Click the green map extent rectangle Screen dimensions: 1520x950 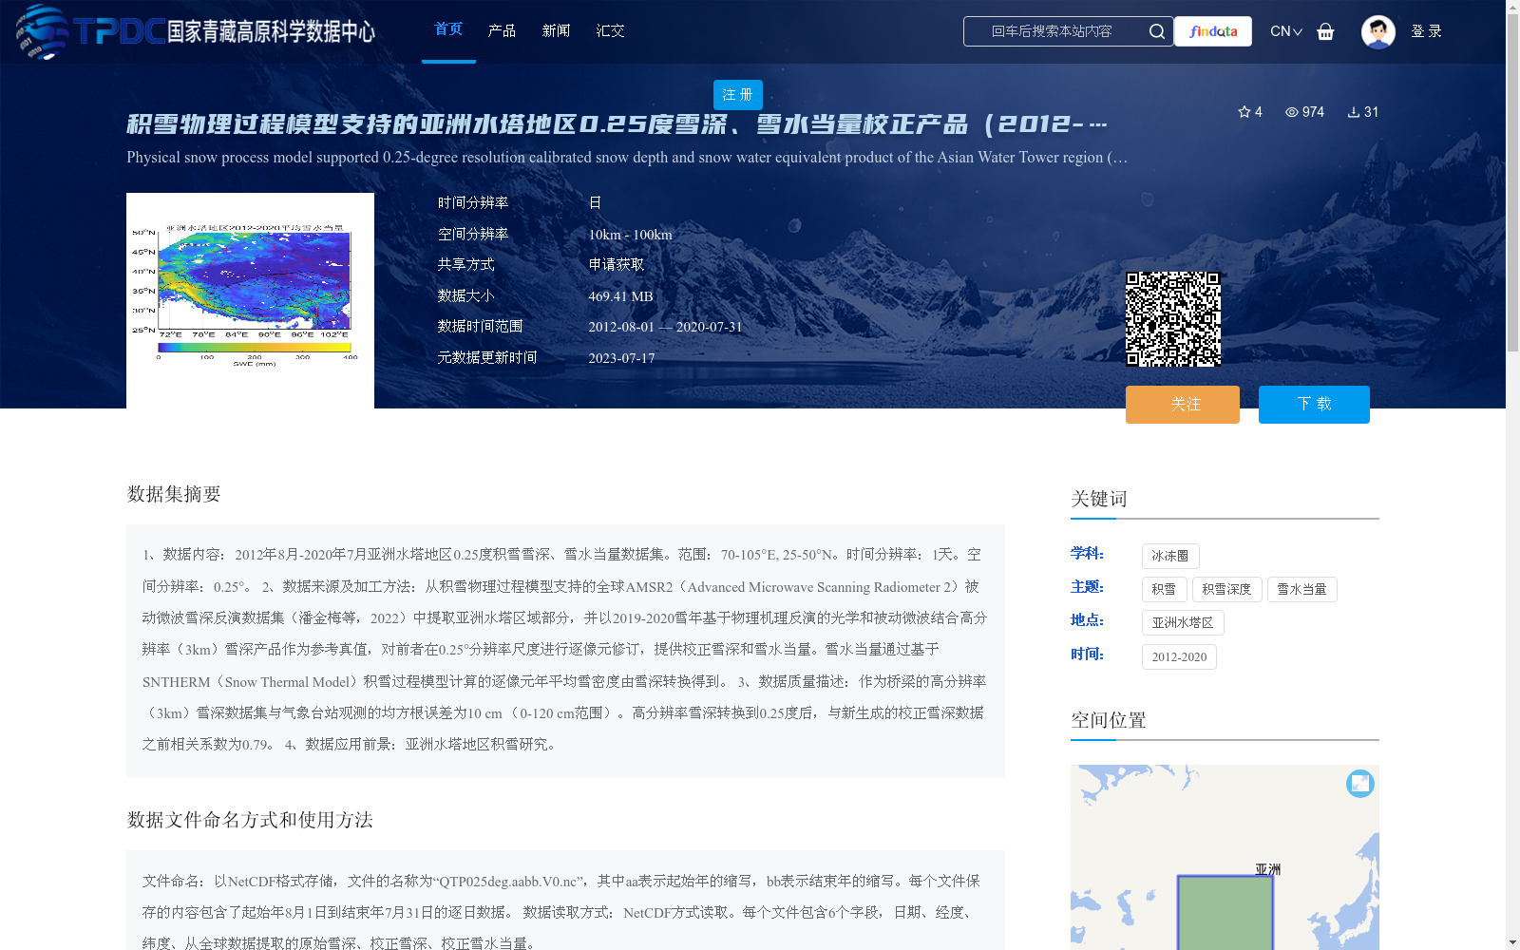[1225, 912]
